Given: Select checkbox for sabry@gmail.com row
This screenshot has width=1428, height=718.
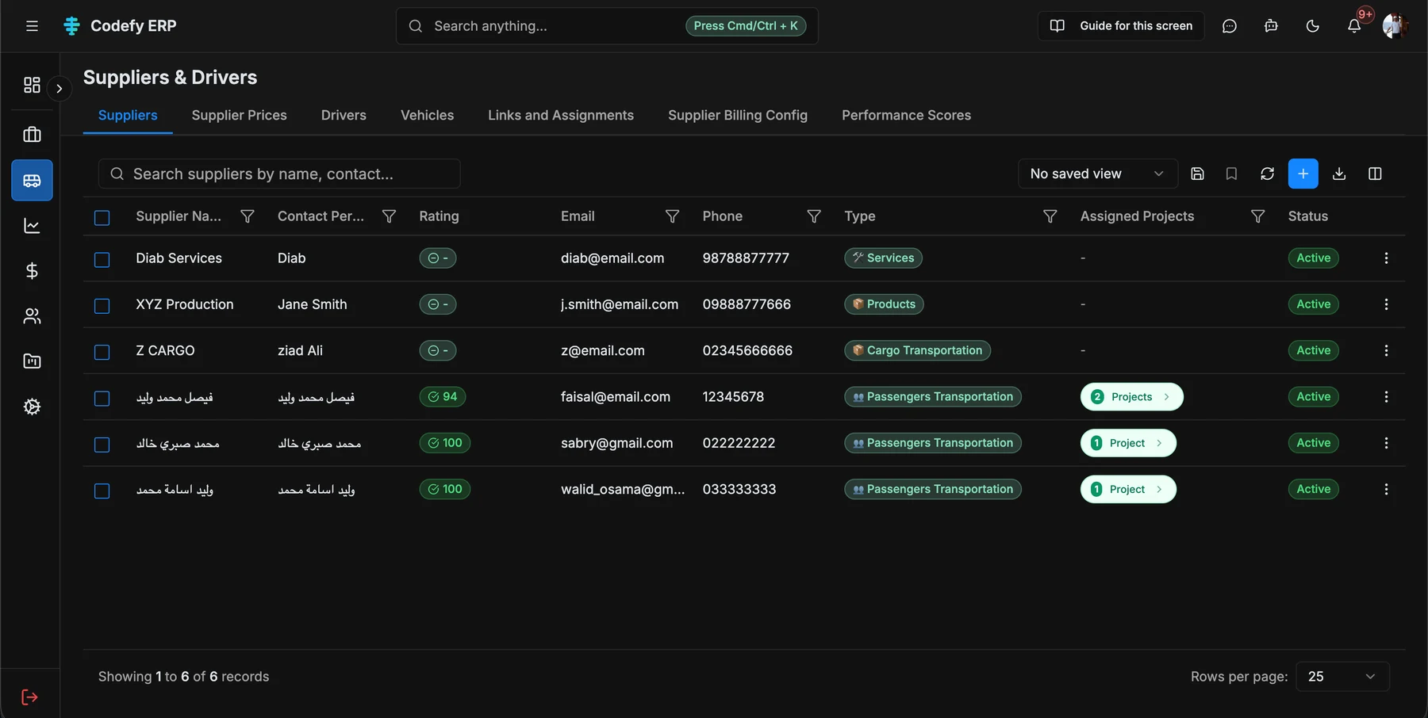Looking at the screenshot, I should (102, 445).
